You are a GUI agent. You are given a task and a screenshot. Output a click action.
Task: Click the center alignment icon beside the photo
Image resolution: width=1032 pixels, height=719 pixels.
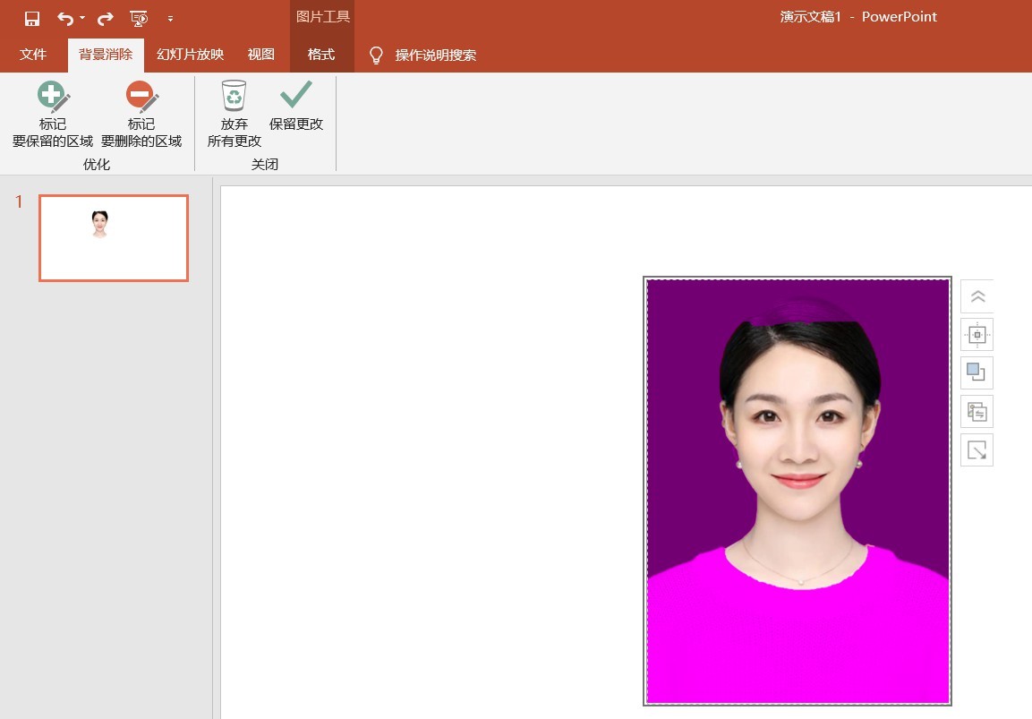(977, 334)
